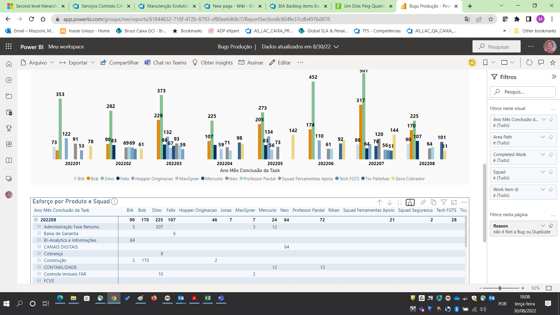Screen dimensions: 560x315
Task: Switch to Um Dois Ping Quatro tab
Action: 364,6
